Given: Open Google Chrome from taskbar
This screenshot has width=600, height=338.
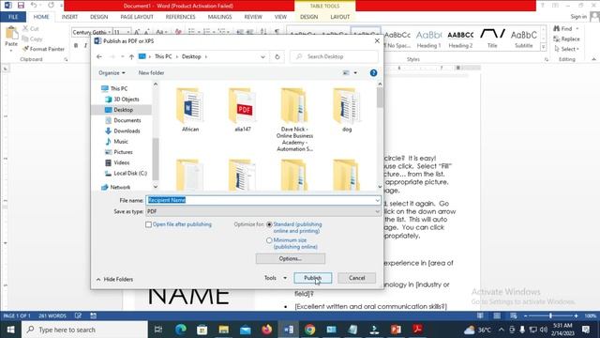Looking at the screenshot, I should coord(310,330).
